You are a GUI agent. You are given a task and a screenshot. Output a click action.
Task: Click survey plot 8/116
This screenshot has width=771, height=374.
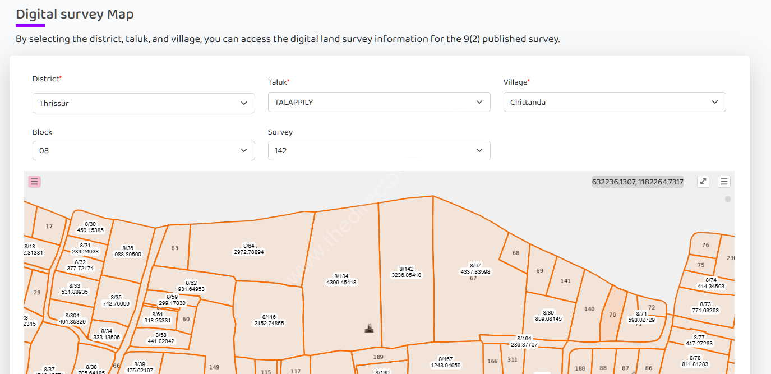tap(270, 319)
